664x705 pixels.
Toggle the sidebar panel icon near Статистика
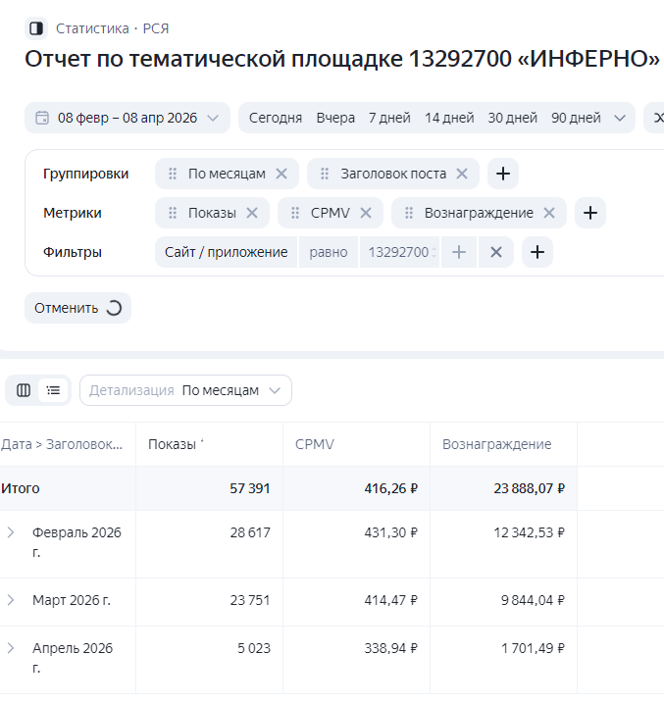point(36,28)
